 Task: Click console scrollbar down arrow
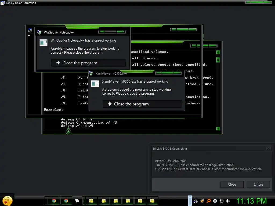218,128
